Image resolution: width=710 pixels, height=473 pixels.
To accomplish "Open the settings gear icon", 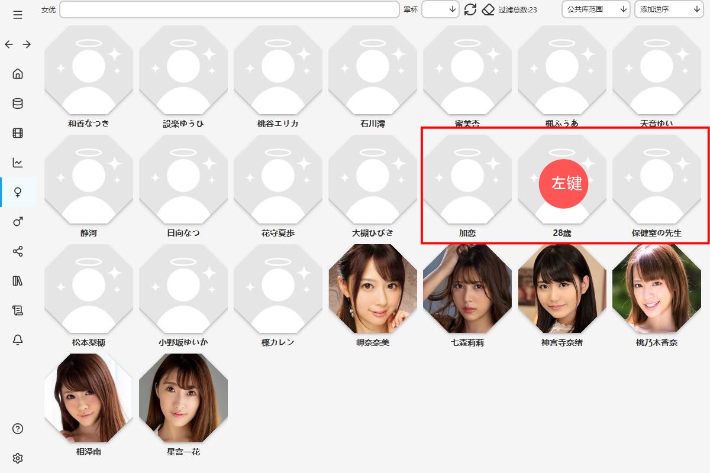I will [18, 458].
